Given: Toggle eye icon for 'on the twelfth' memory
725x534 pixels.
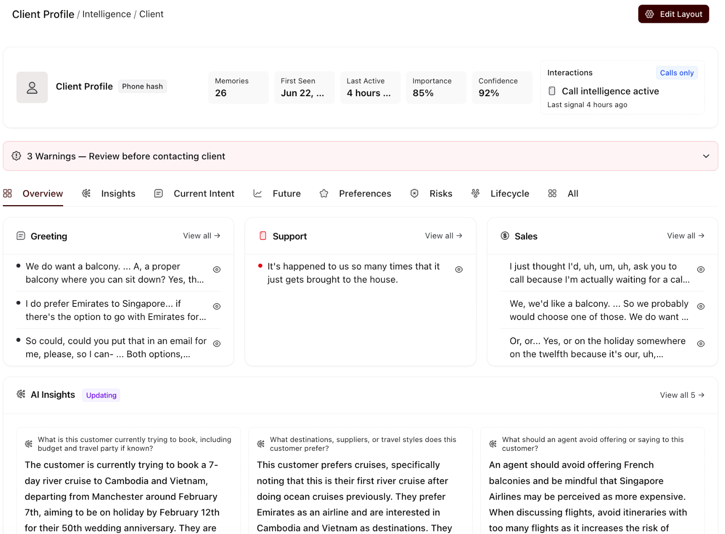Looking at the screenshot, I should tap(701, 344).
